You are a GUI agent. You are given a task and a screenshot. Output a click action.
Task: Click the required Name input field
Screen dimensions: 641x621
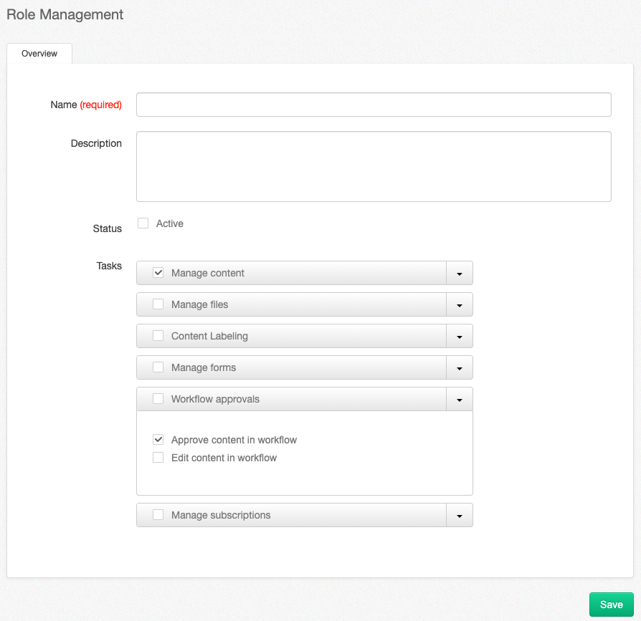click(373, 104)
